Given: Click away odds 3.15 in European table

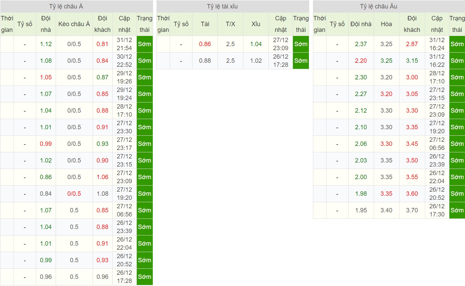Looking at the screenshot, I should (x=412, y=61).
